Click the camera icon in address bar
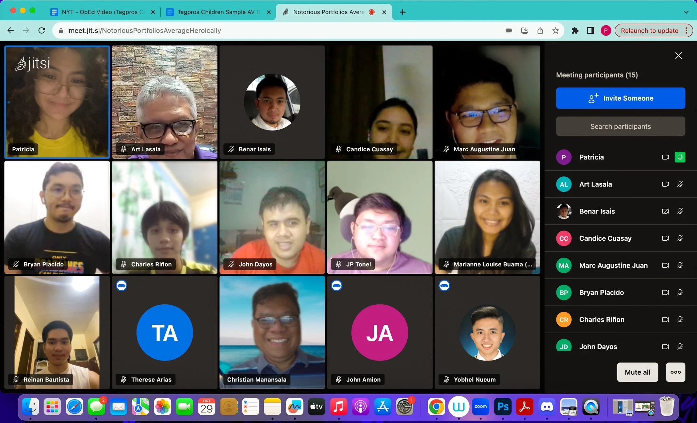This screenshot has width=697, height=423. [x=509, y=31]
